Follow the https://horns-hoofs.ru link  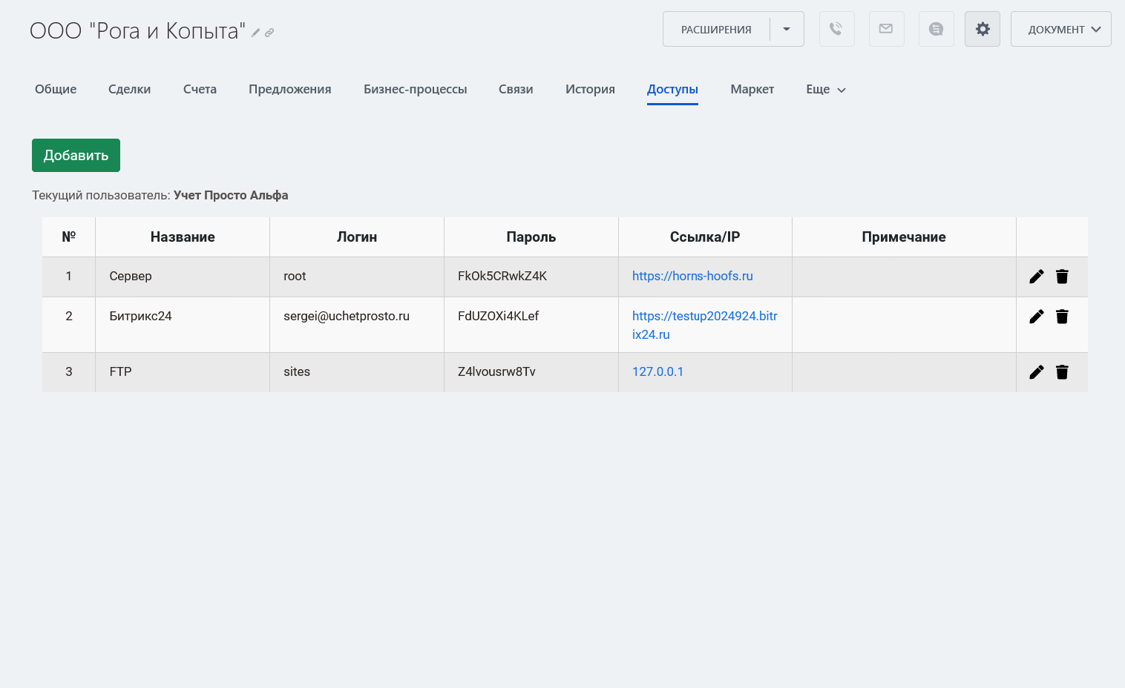click(692, 276)
